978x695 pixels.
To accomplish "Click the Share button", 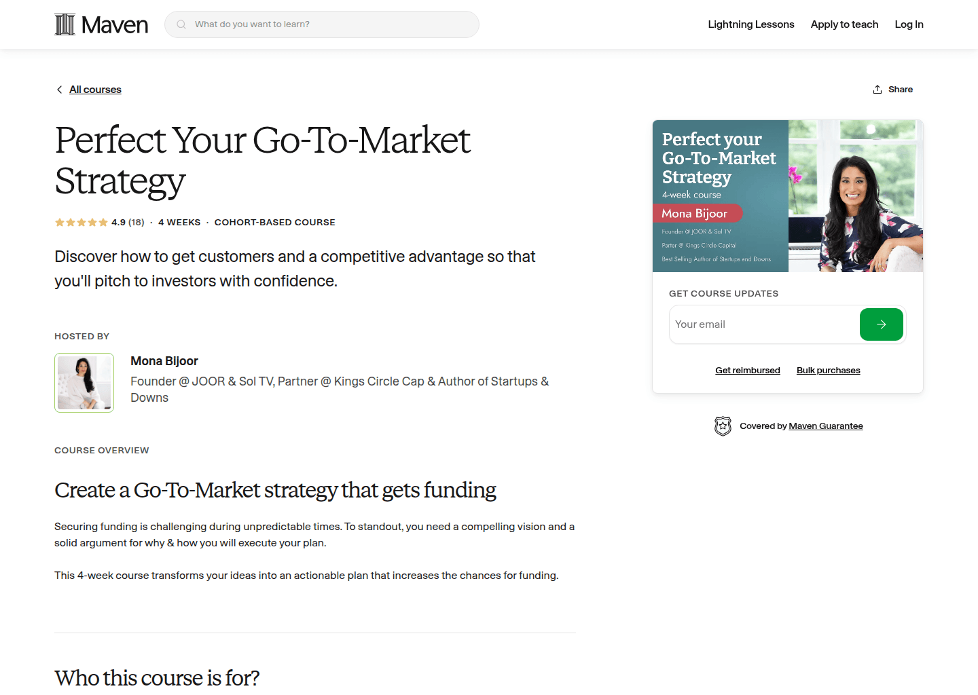I will pyautogui.click(x=901, y=89).
